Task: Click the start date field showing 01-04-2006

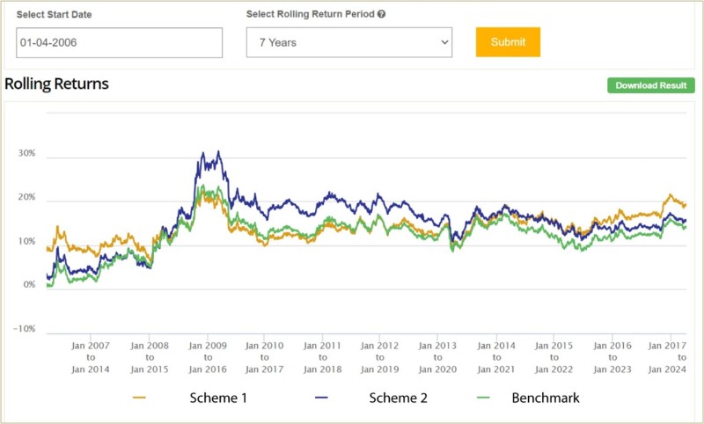Action: coord(120,42)
